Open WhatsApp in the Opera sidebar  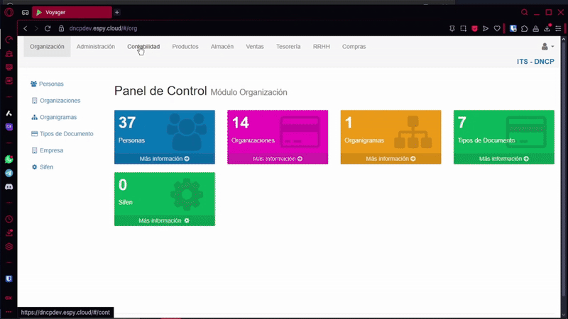click(x=9, y=159)
